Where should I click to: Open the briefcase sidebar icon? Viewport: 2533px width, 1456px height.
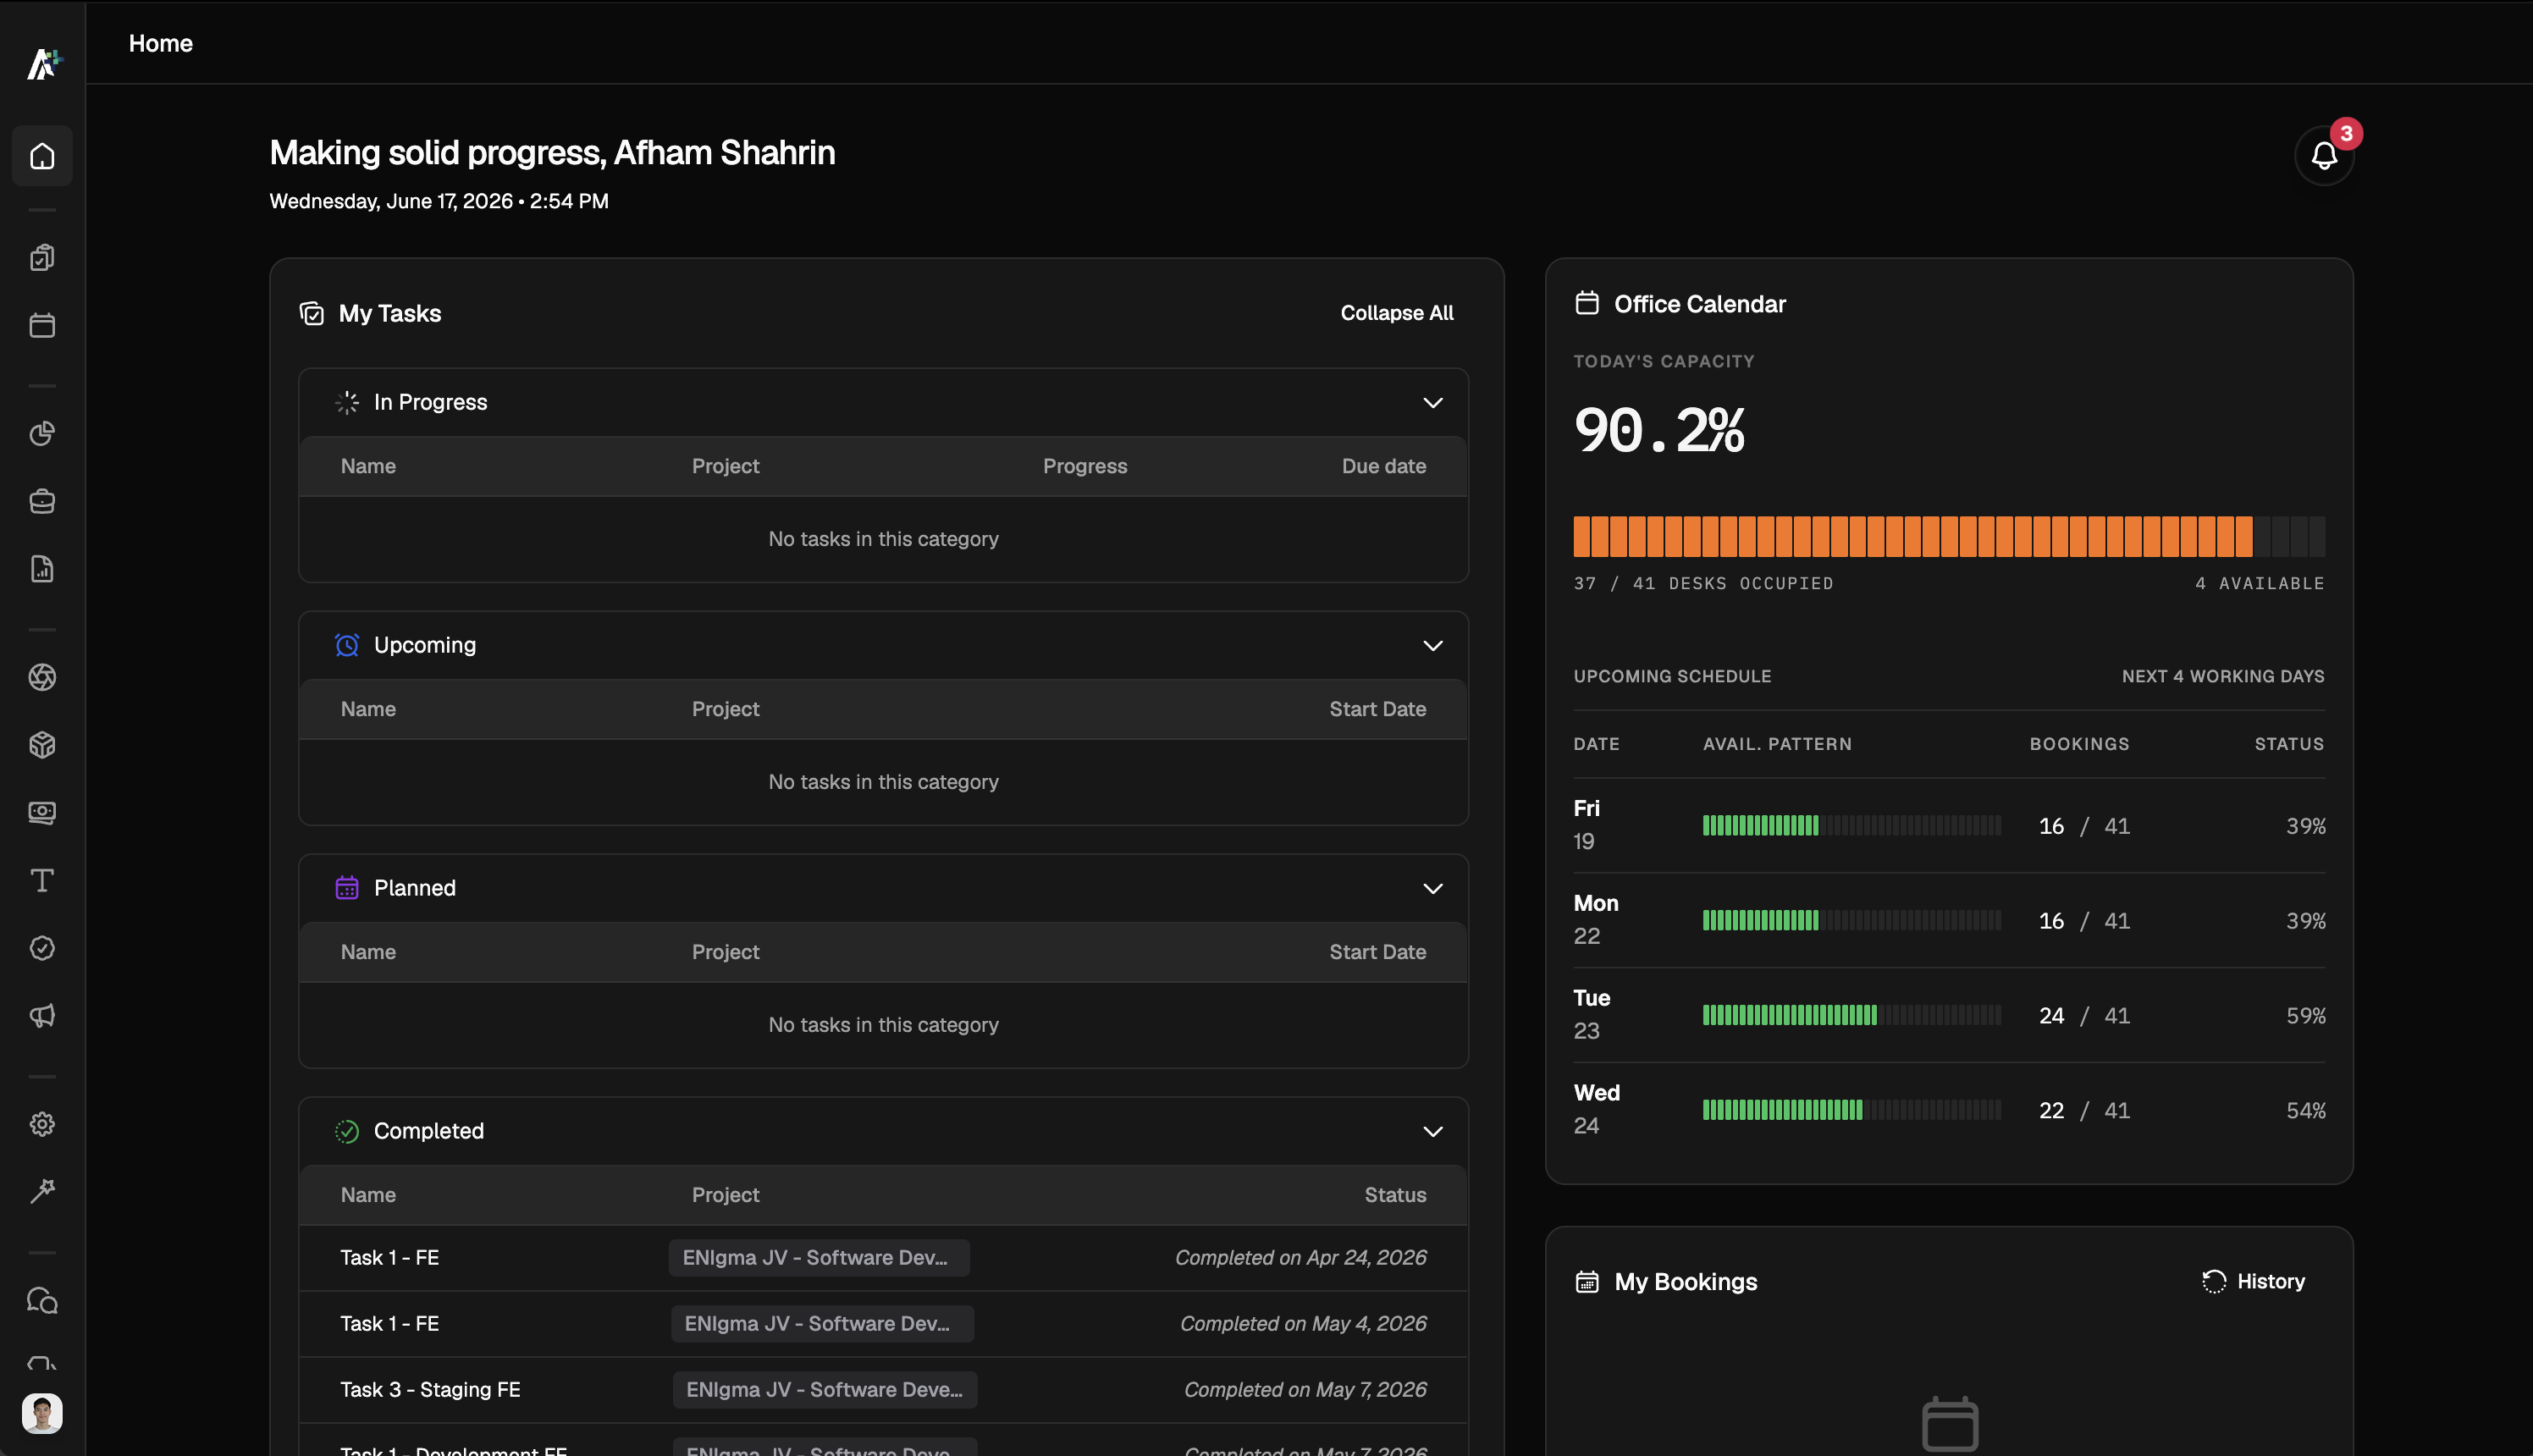42,502
